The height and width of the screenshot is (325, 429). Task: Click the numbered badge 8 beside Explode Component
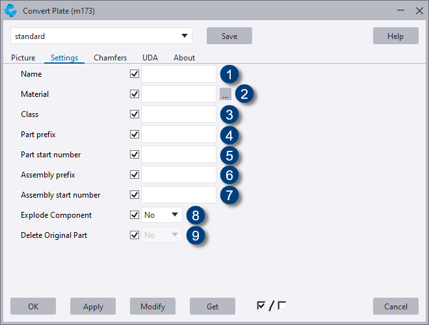pyautogui.click(x=195, y=215)
